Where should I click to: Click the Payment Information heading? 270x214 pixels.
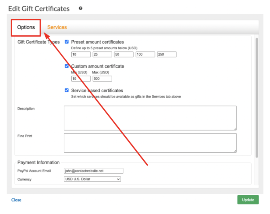pos(38,162)
